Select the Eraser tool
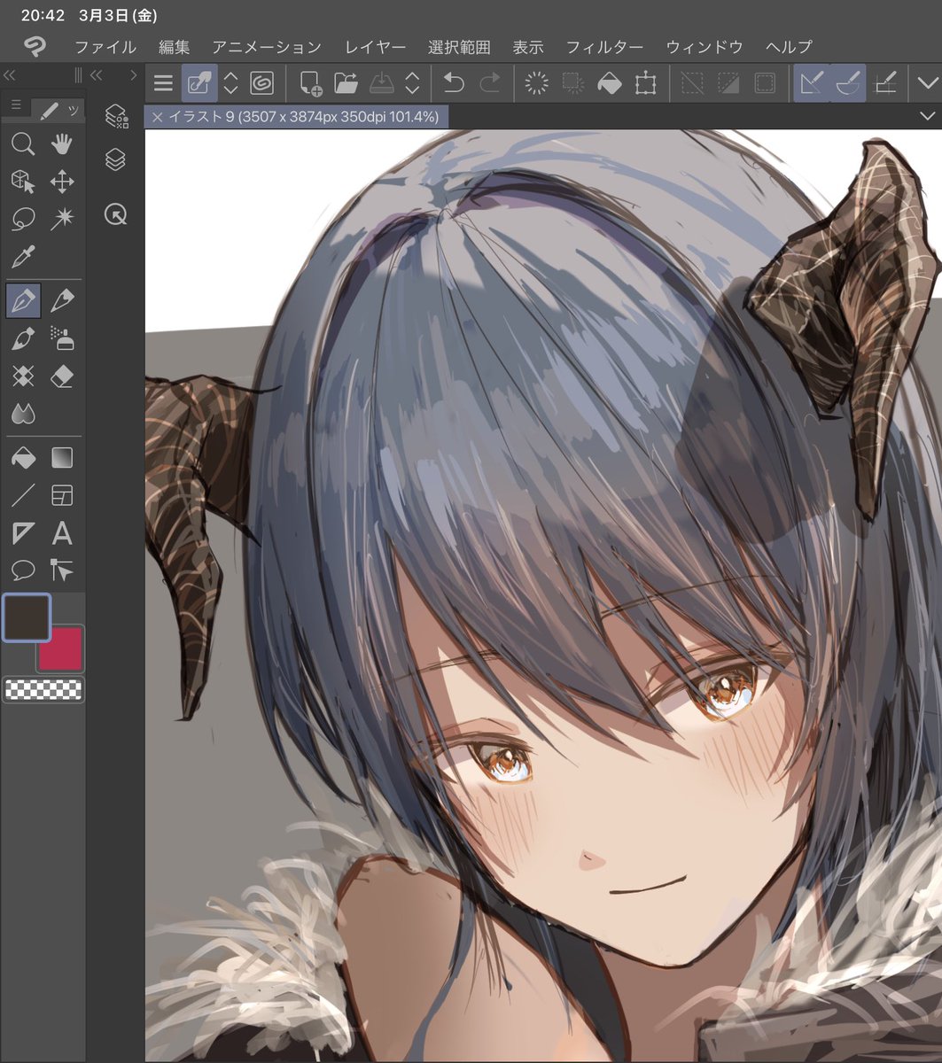Screen dimensions: 942x1063 [x=61, y=376]
